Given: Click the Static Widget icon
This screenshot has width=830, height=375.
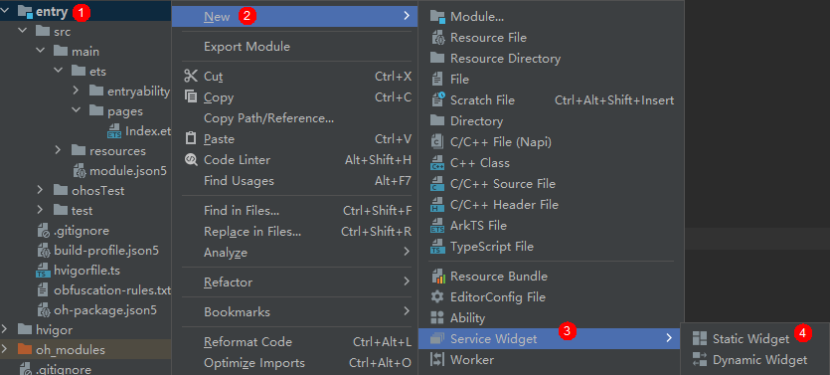Looking at the screenshot, I should 699,339.
